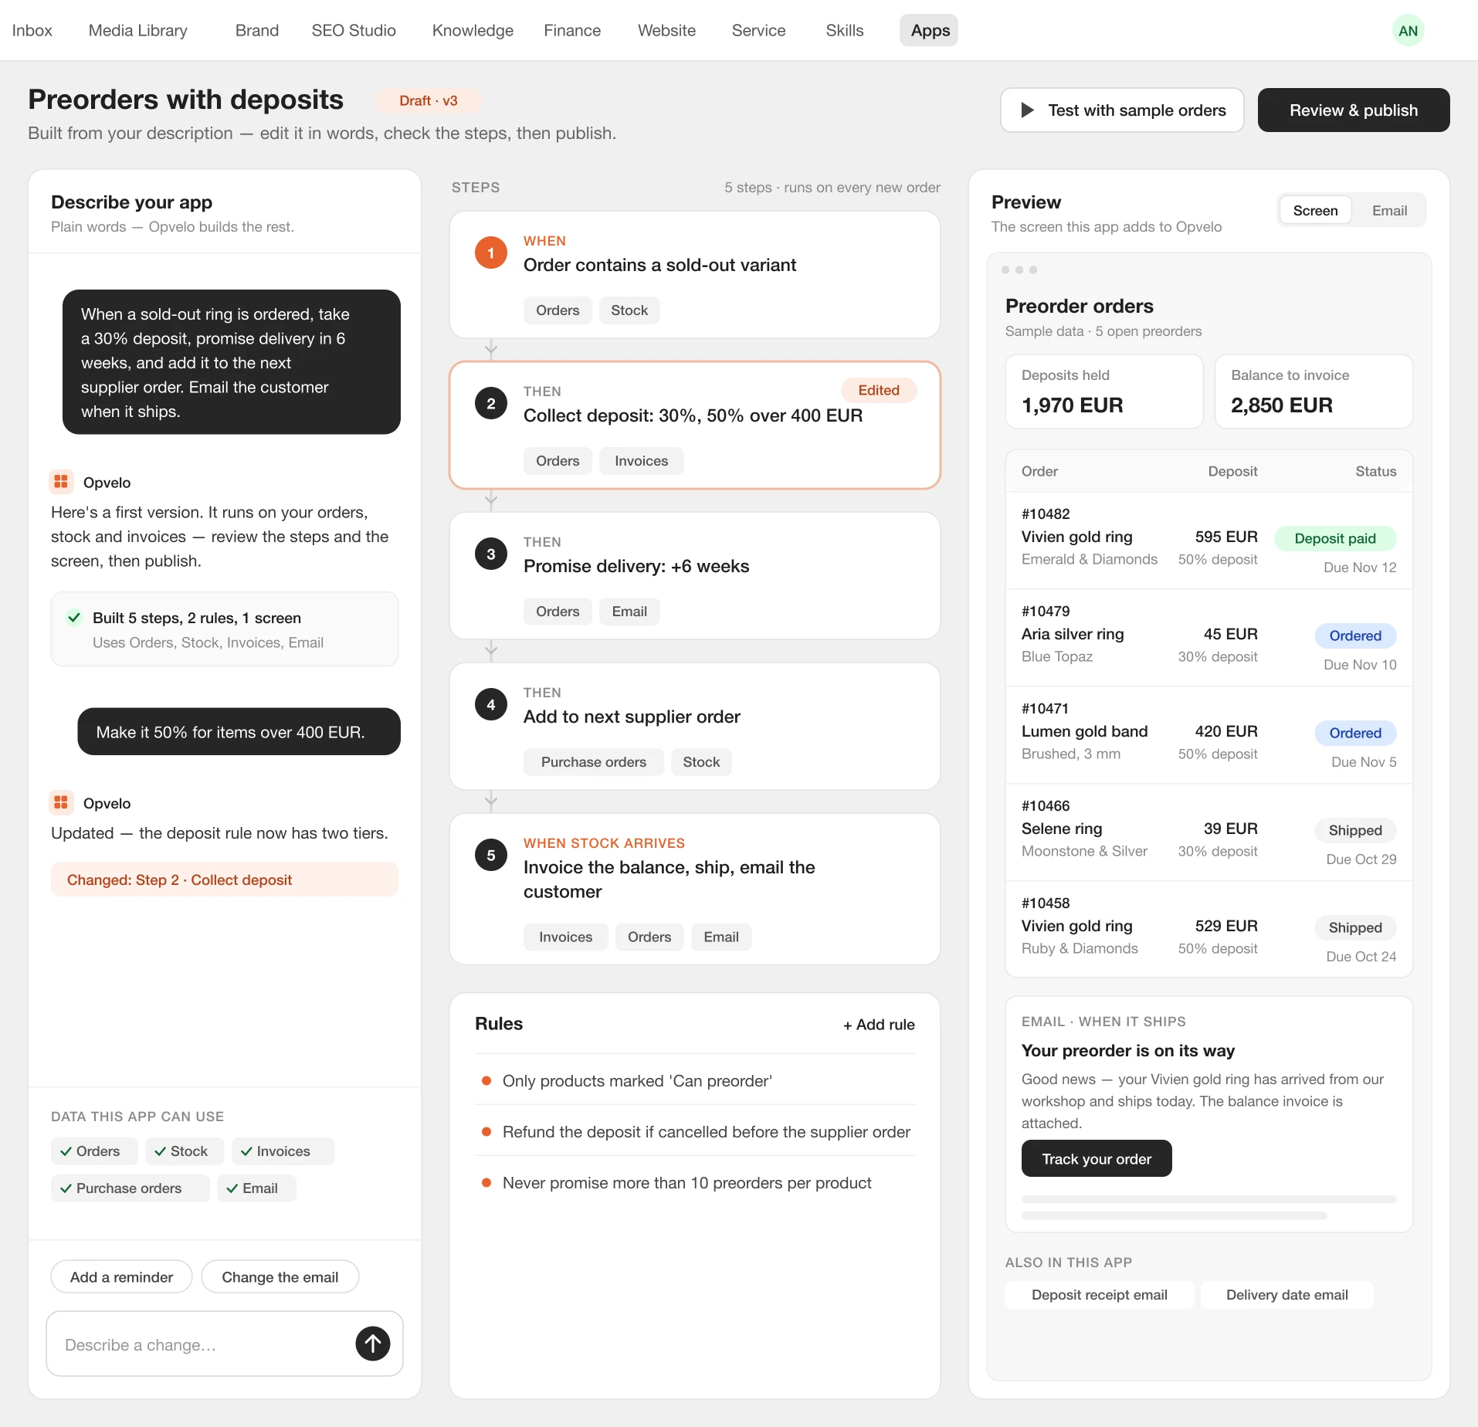
Task: Select the 'Add to next supplier order' step
Action: (x=694, y=726)
